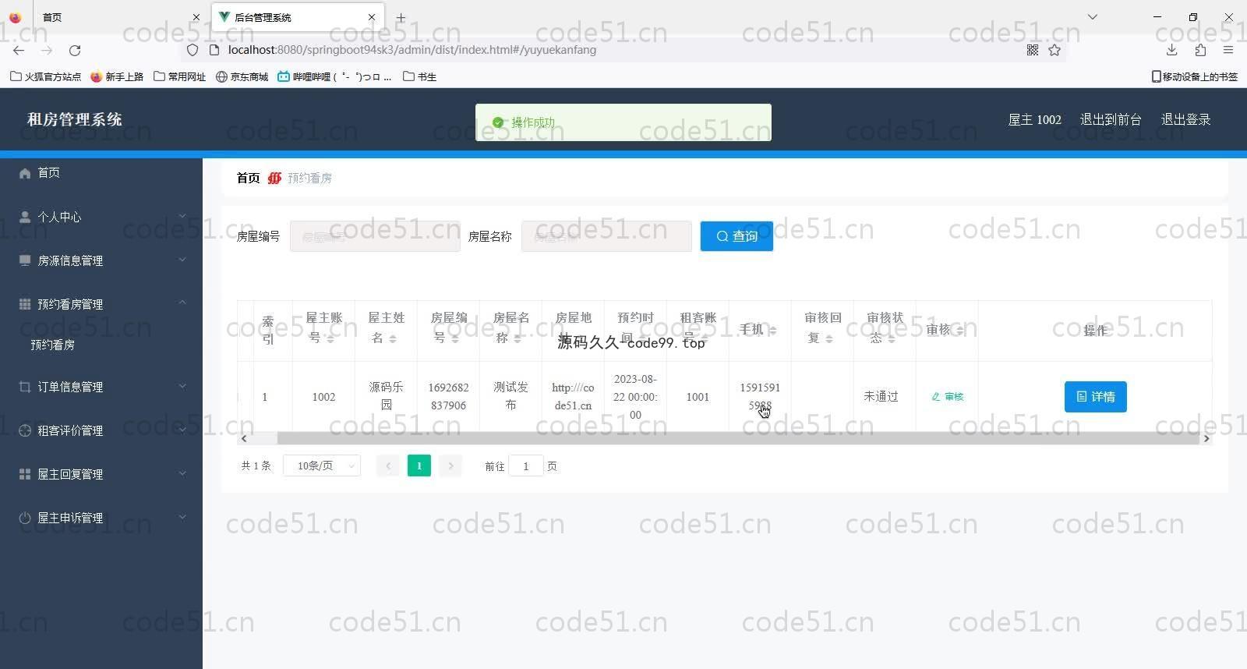Sort by 审核状态 column

point(892,339)
